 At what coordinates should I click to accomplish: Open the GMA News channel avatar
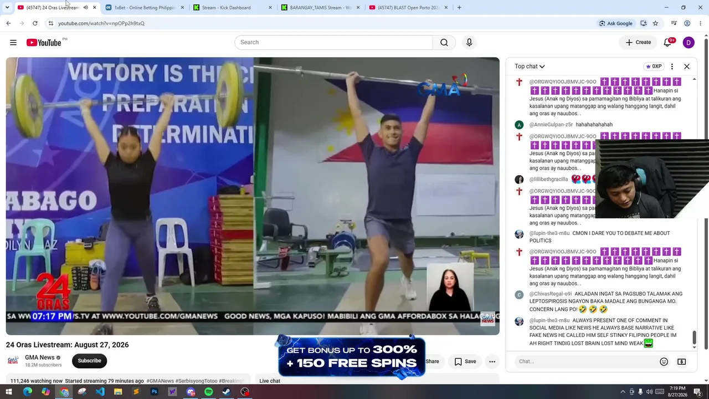pyautogui.click(x=13, y=361)
